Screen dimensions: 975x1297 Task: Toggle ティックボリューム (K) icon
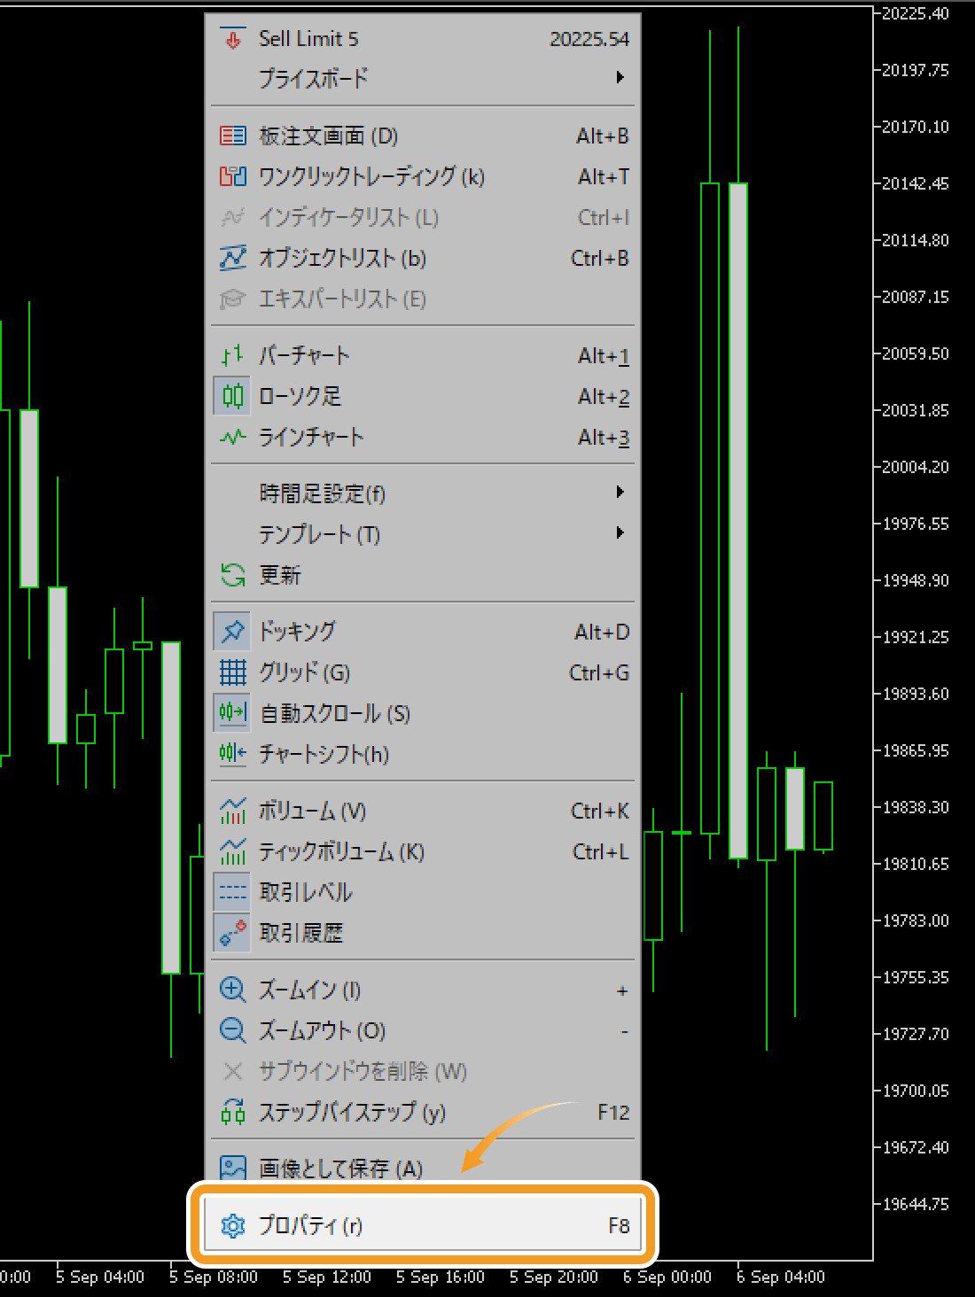[233, 851]
